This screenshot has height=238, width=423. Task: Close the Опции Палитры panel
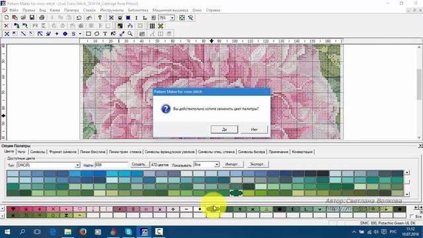point(420,145)
